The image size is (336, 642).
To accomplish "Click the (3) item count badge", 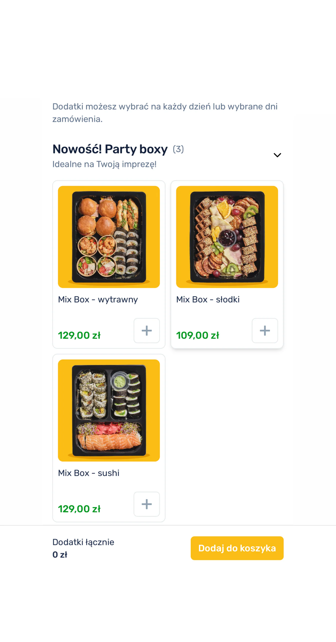I will point(178,149).
